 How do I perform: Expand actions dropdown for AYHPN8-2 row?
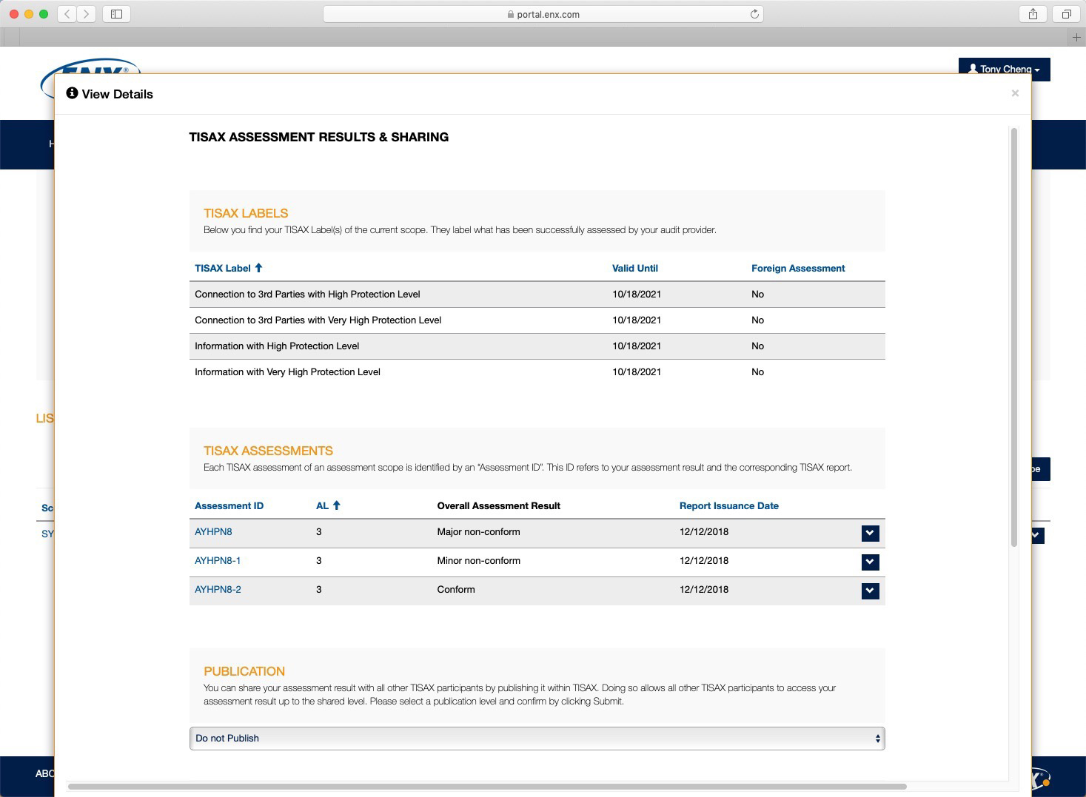(870, 591)
